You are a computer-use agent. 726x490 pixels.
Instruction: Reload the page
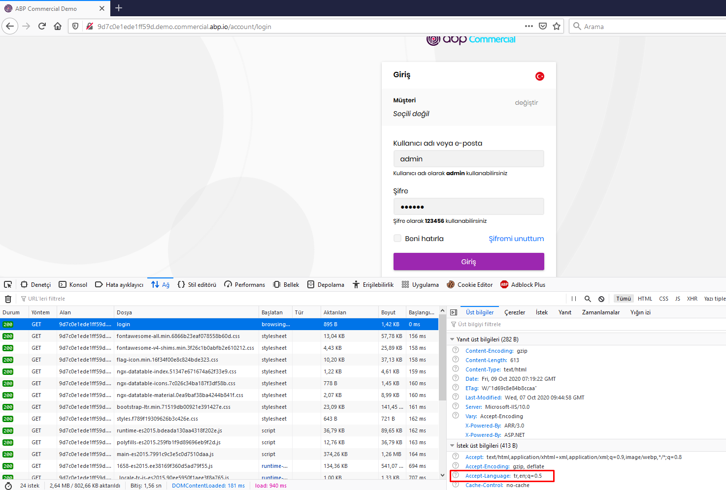coord(42,27)
